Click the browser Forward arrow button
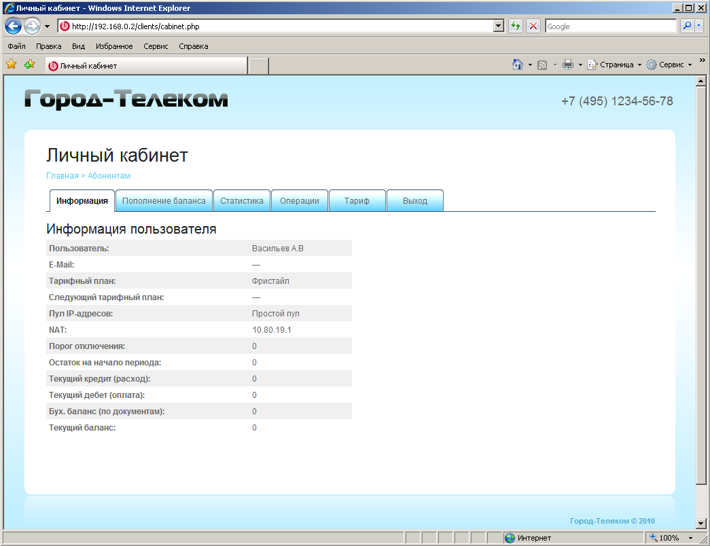710x546 pixels. click(x=31, y=26)
